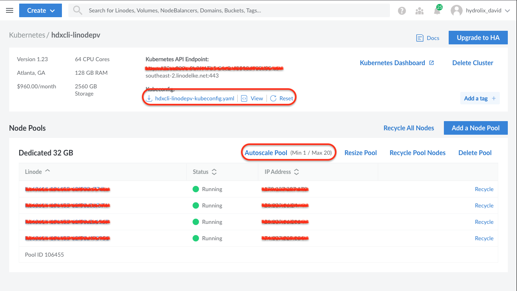Viewport: 517px width, 291px height.
Task: Expand the Create dropdown button
Action: tap(40, 11)
